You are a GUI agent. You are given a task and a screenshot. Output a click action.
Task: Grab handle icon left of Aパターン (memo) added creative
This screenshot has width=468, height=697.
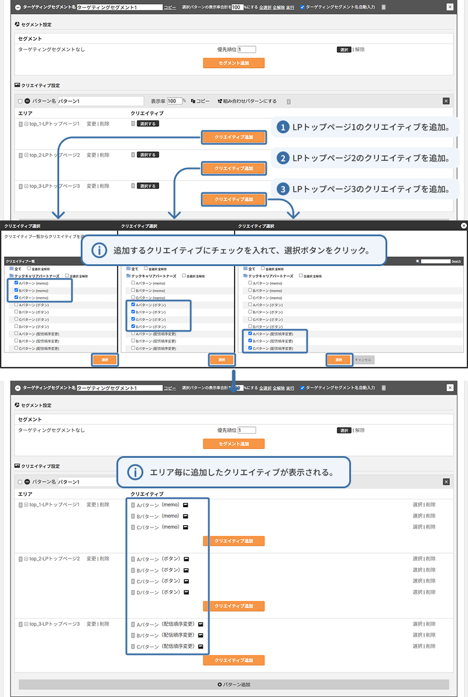pos(133,505)
